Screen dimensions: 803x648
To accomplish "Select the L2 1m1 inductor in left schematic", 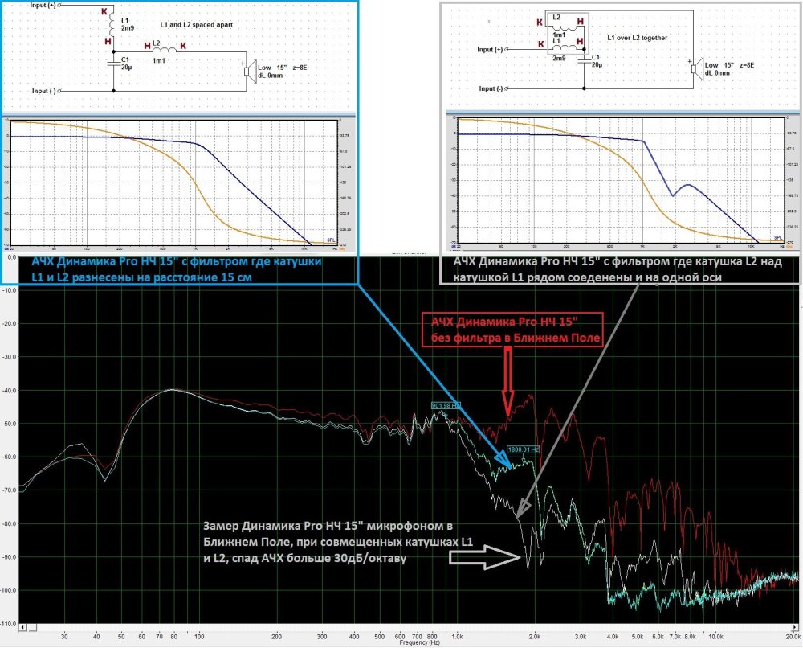I will coord(165,51).
